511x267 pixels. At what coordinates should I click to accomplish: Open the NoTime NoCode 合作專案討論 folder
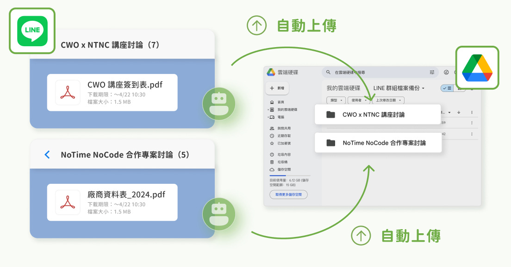pyautogui.click(x=378, y=143)
